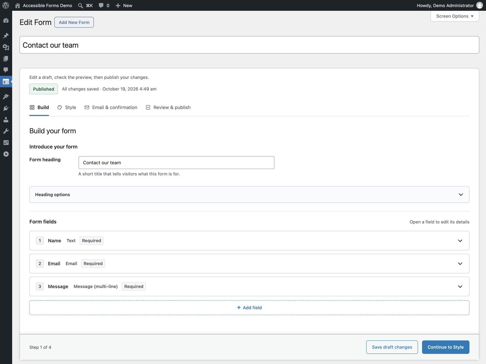Open Tools via the wrench icon
This screenshot has height=364, width=486.
point(6,131)
